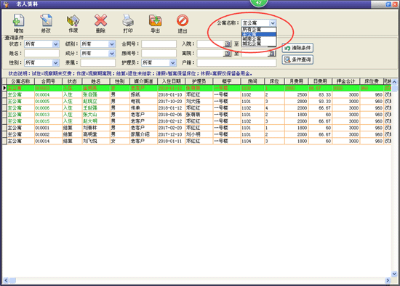Click the 清除条件 button
Image resolution: width=400 pixels, height=286 pixels.
pyautogui.click(x=297, y=48)
